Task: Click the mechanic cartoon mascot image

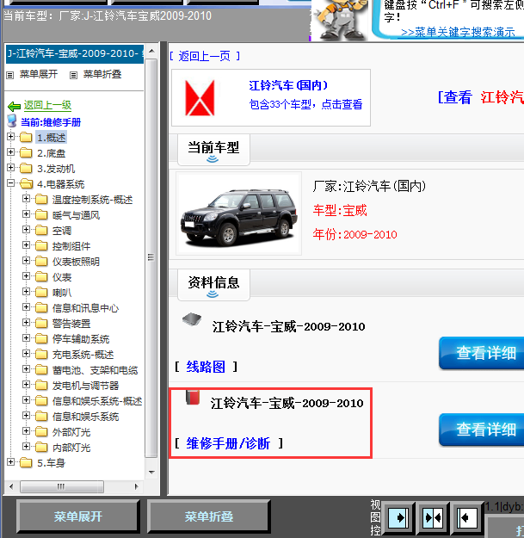Action: coord(340,20)
